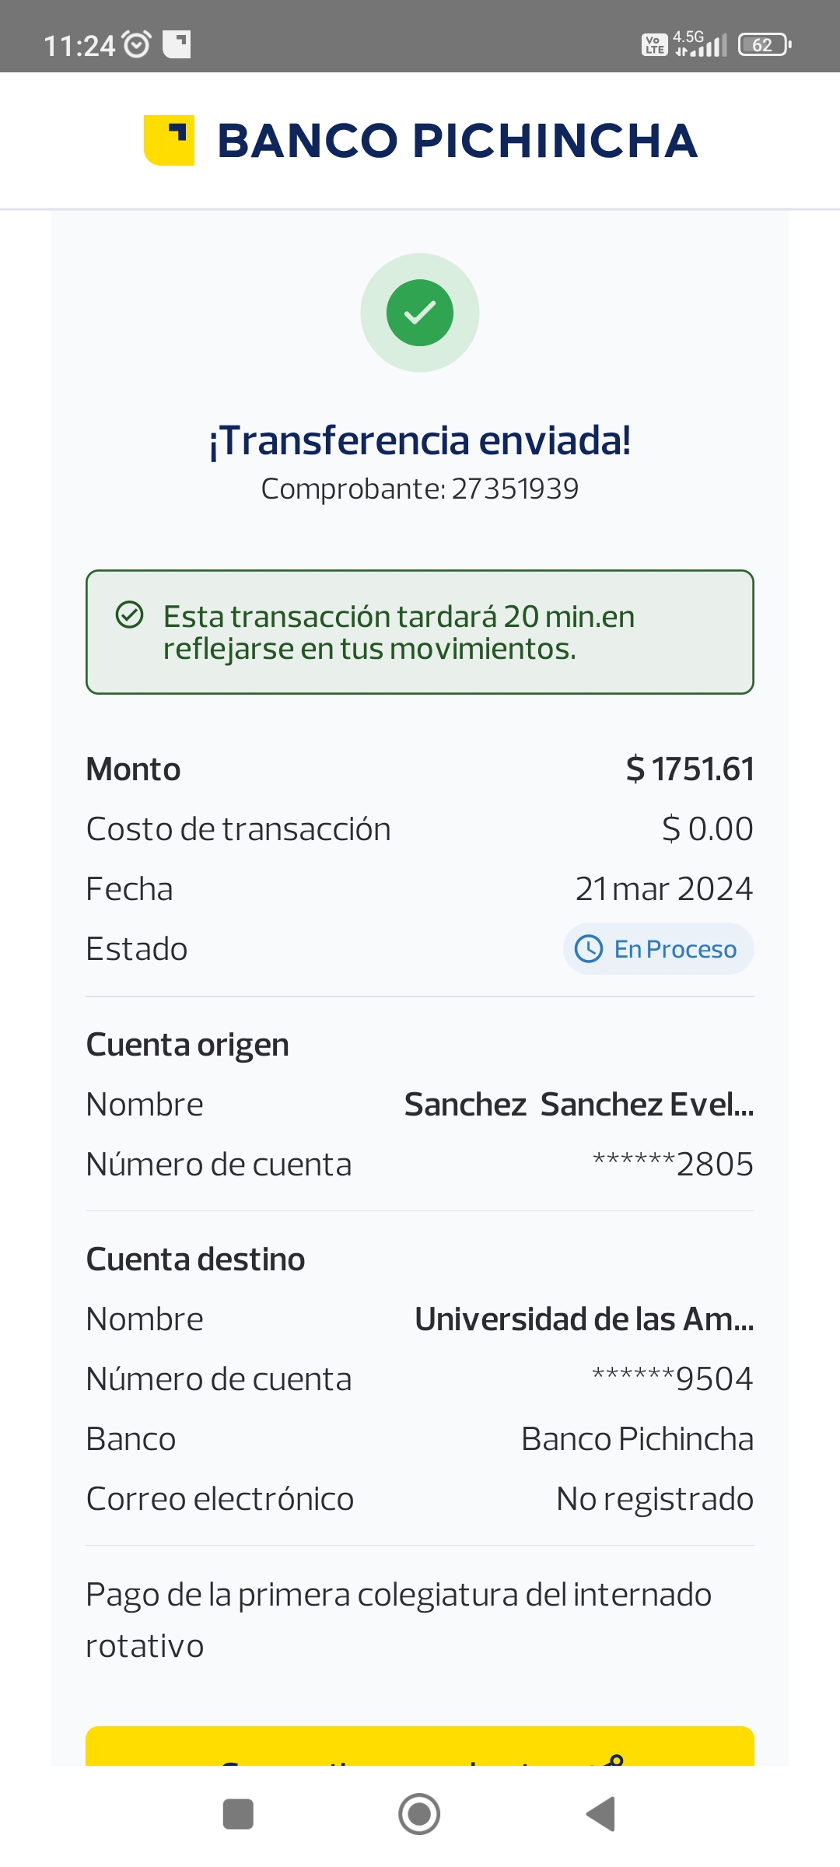Tap the truncated origin name Sanchez Sanchez Evel...
This screenshot has height=1867, width=840.
coord(579,1105)
